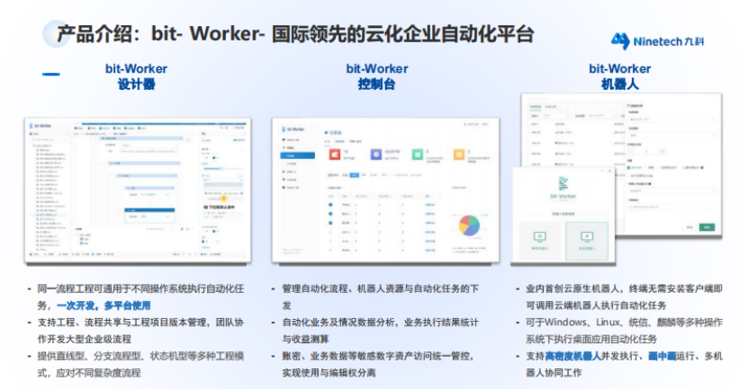Click the bit-Worker logo in the designer window
Viewport: 748px width, 390px height.
pos(41,126)
